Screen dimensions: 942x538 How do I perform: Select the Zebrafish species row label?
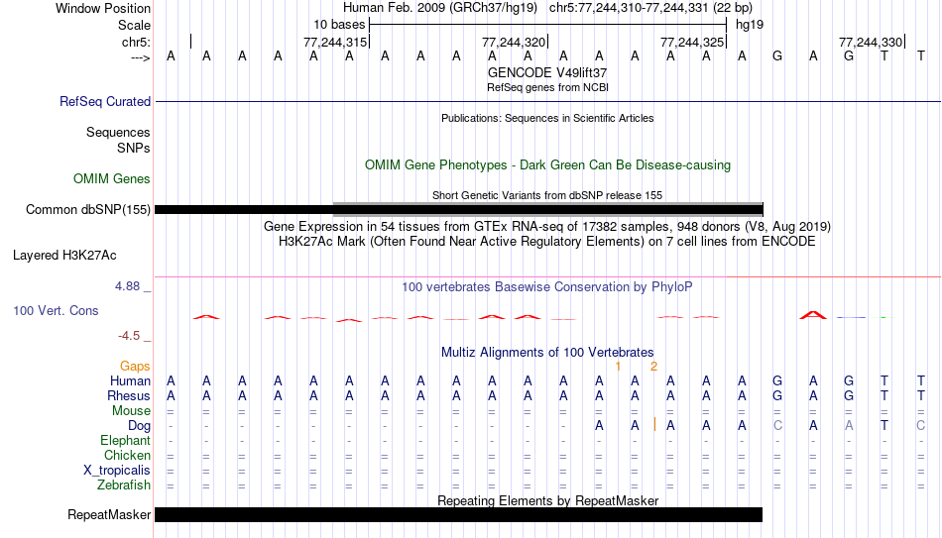[x=124, y=485]
